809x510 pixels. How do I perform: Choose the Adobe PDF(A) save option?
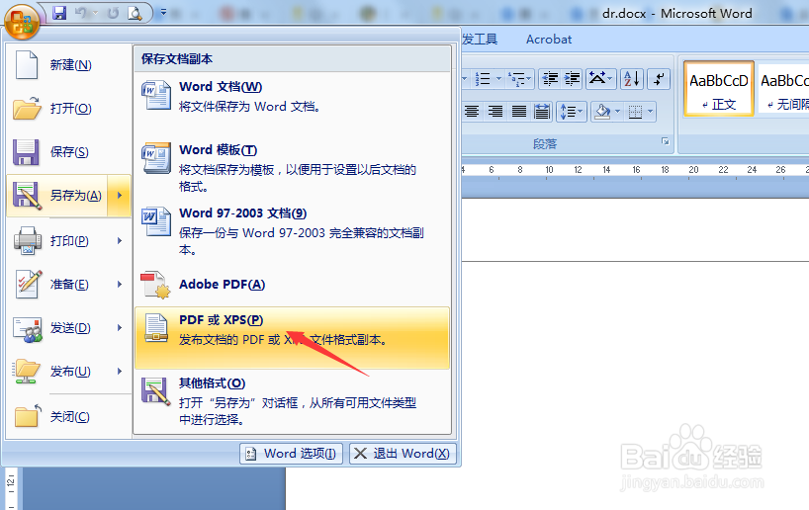click(x=292, y=285)
